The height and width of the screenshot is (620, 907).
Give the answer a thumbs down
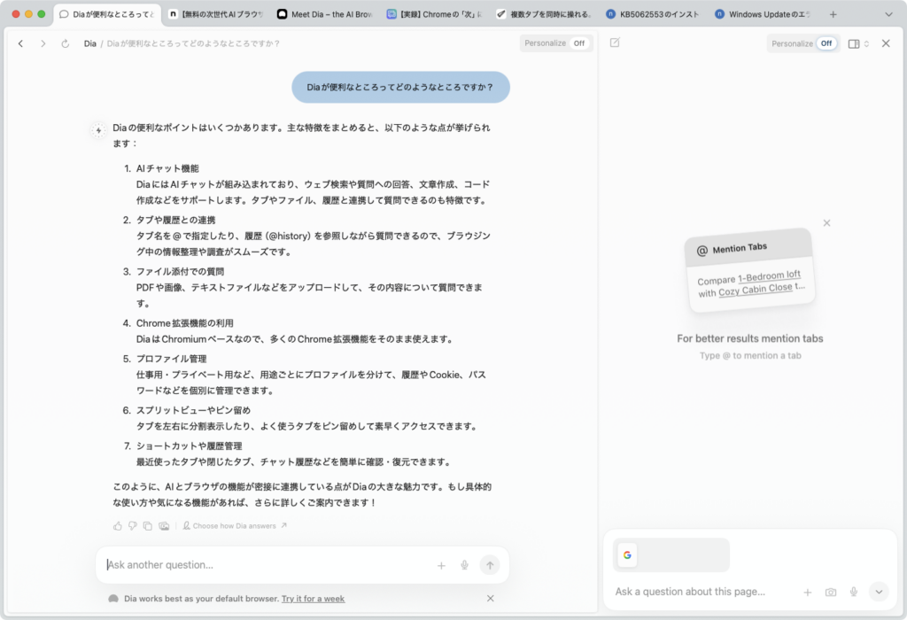click(x=133, y=526)
